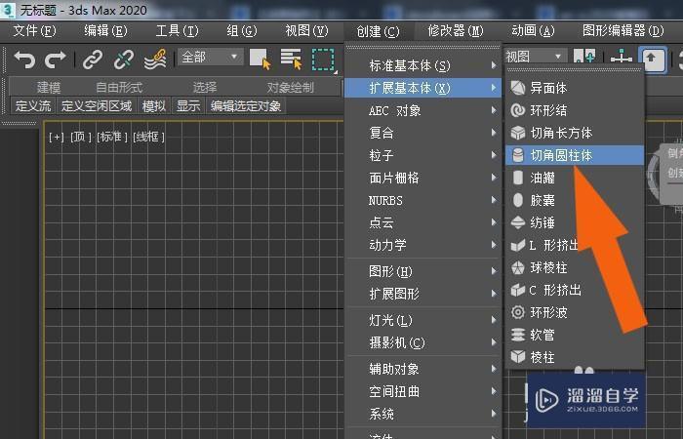Click the highlighted upload arrow toolbar icon
This screenshot has width=683, height=439.
point(652,59)
